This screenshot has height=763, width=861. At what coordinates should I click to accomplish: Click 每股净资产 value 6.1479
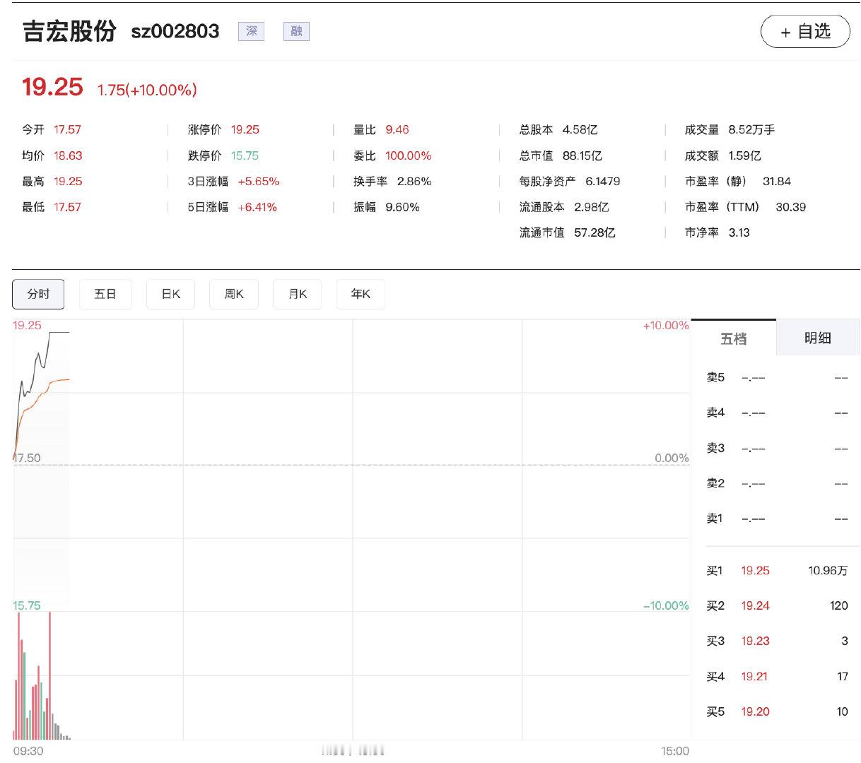(603, 182)
